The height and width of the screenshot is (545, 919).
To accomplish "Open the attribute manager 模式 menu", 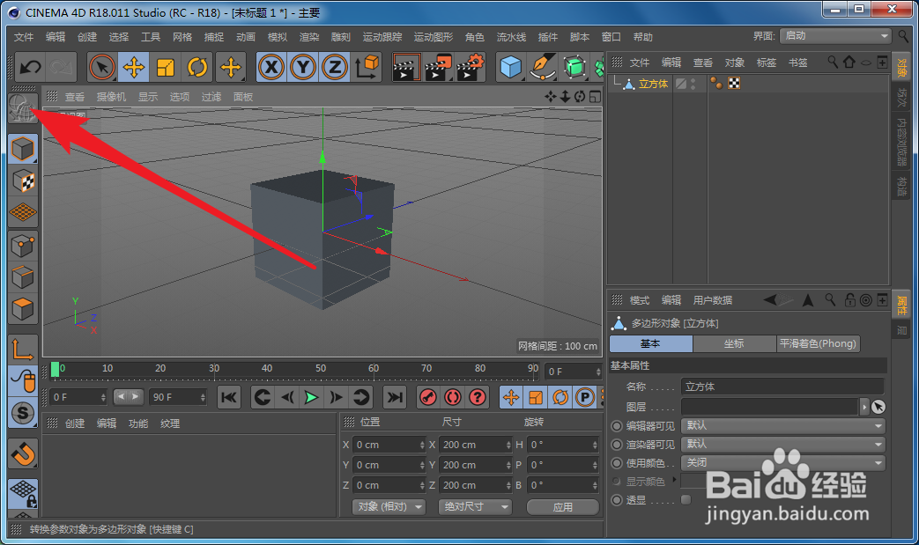I will pyautogui.click(x=640, y=300).
